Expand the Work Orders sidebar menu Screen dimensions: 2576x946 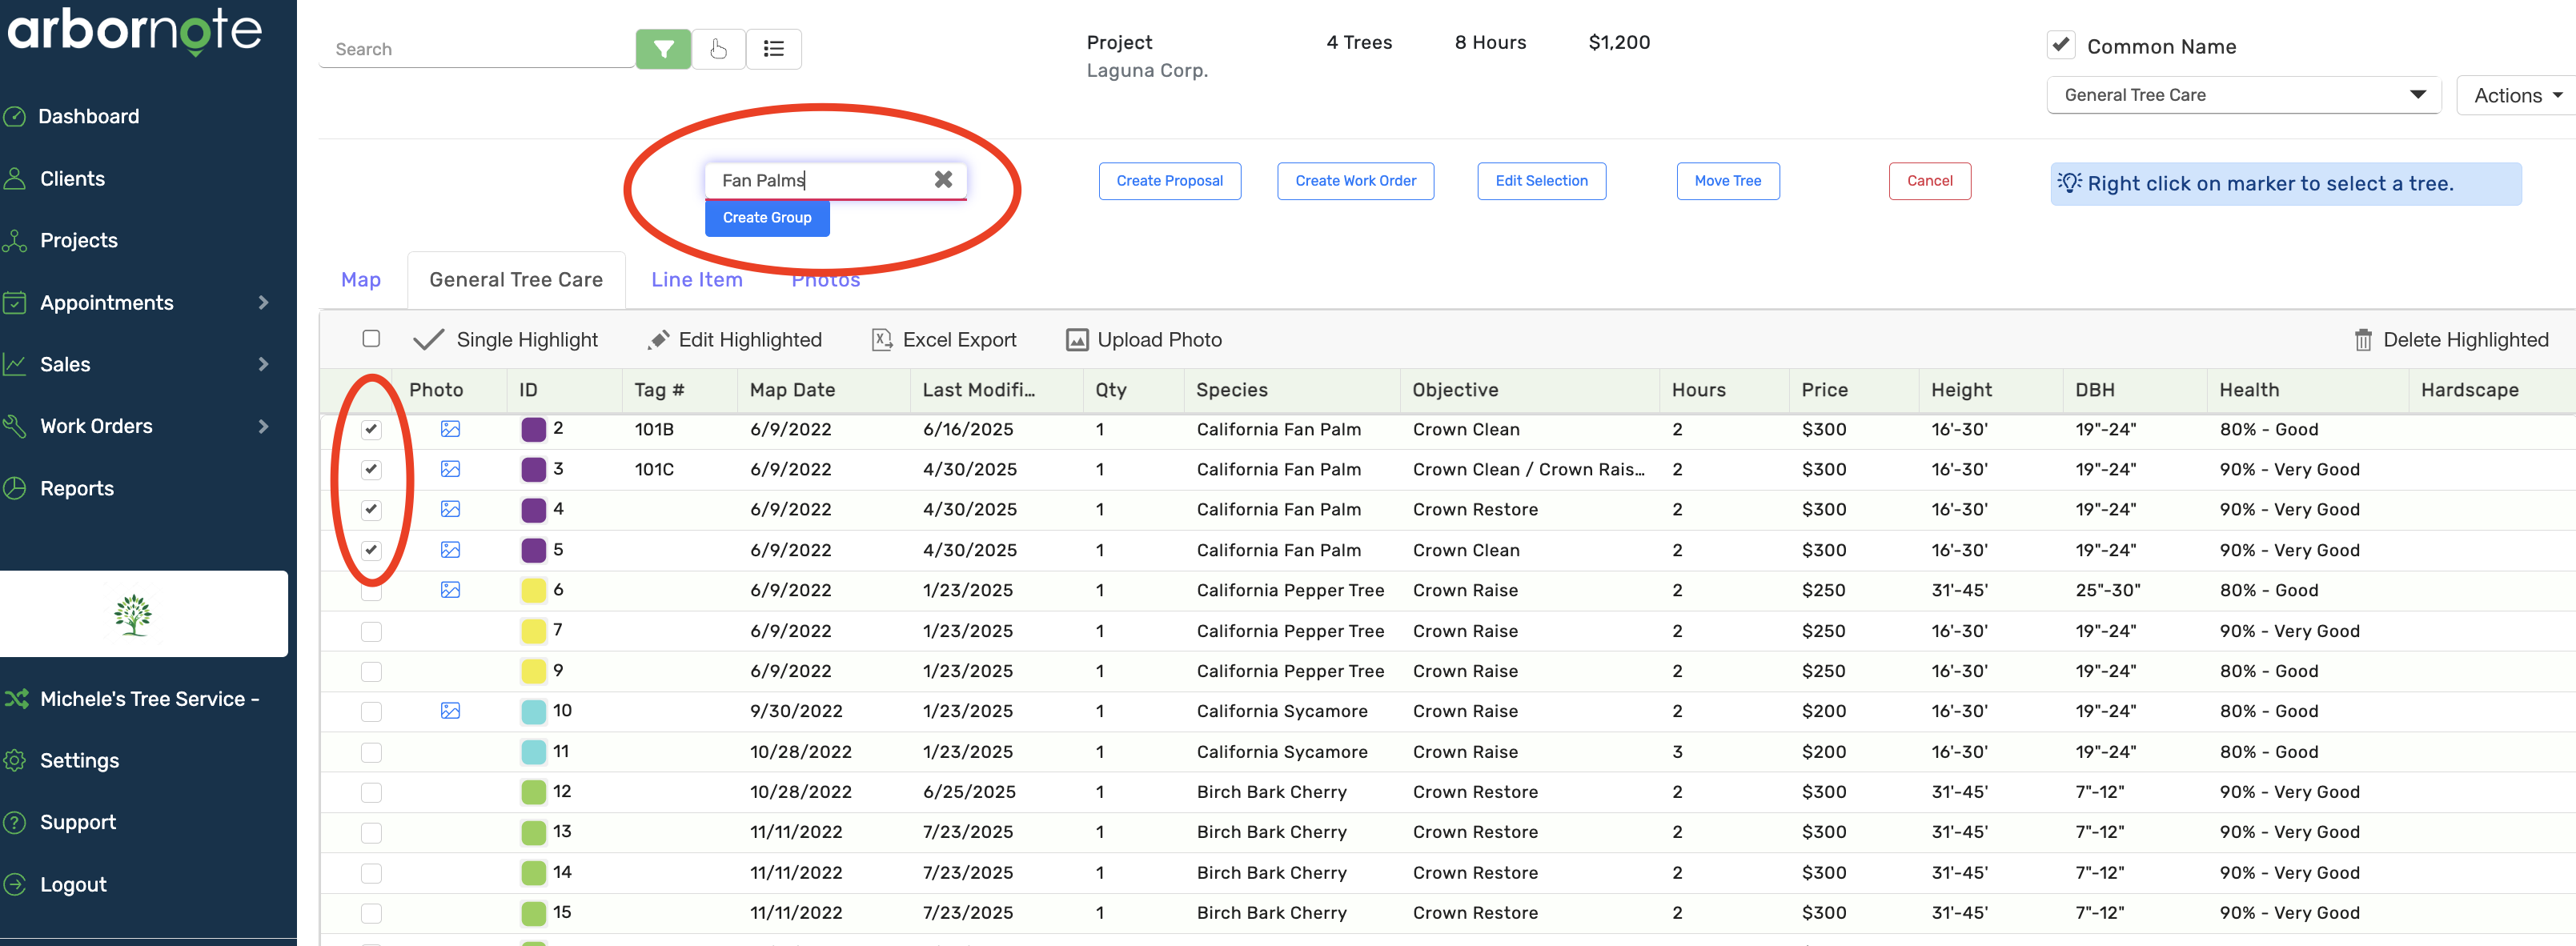263,426
